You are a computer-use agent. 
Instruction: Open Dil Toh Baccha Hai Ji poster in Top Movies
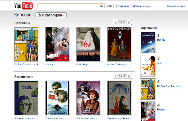coord(148,89)
